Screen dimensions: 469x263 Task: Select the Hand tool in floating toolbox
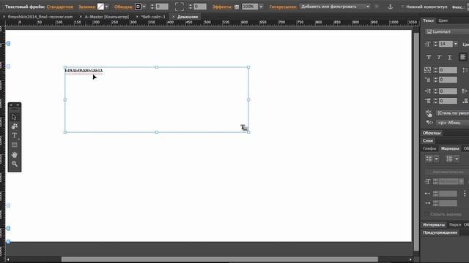[15, 155]
